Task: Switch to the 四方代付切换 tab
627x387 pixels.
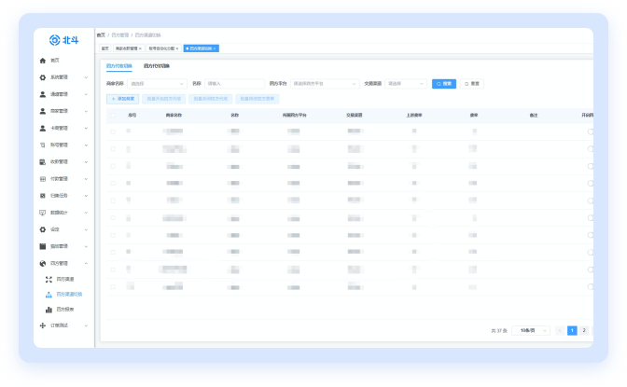Action: [x=157, y=66]
